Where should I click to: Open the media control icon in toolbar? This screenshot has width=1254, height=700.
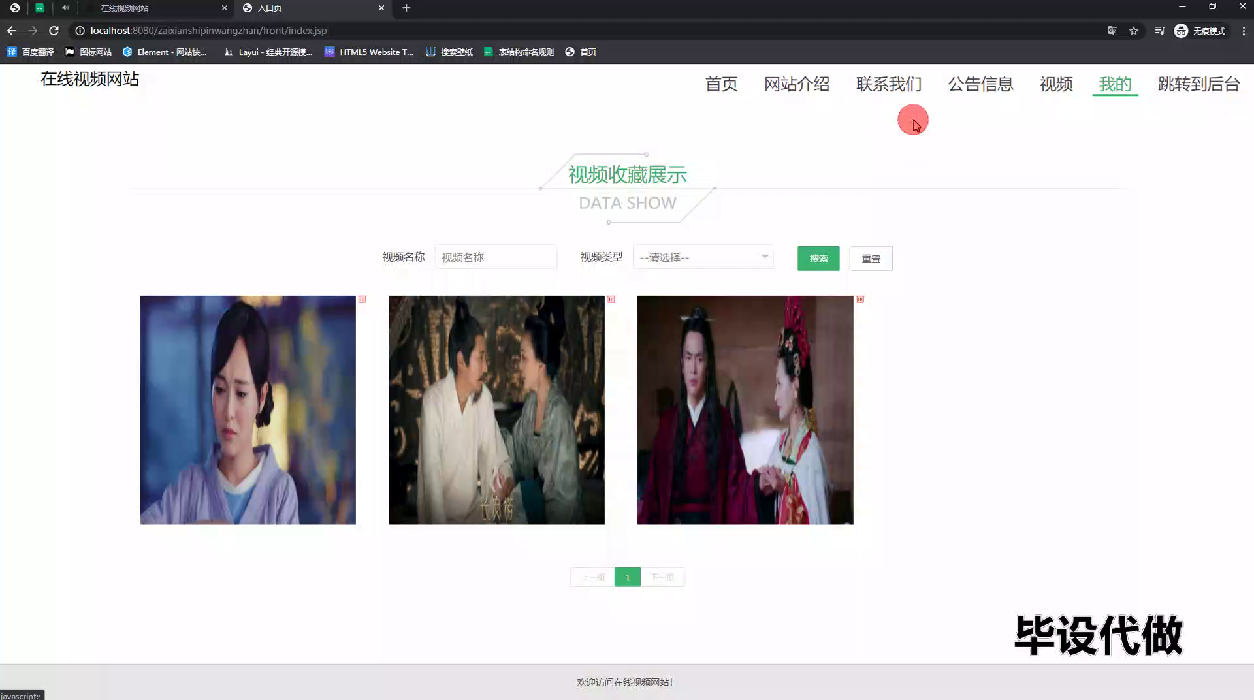tap(1159, 31)
